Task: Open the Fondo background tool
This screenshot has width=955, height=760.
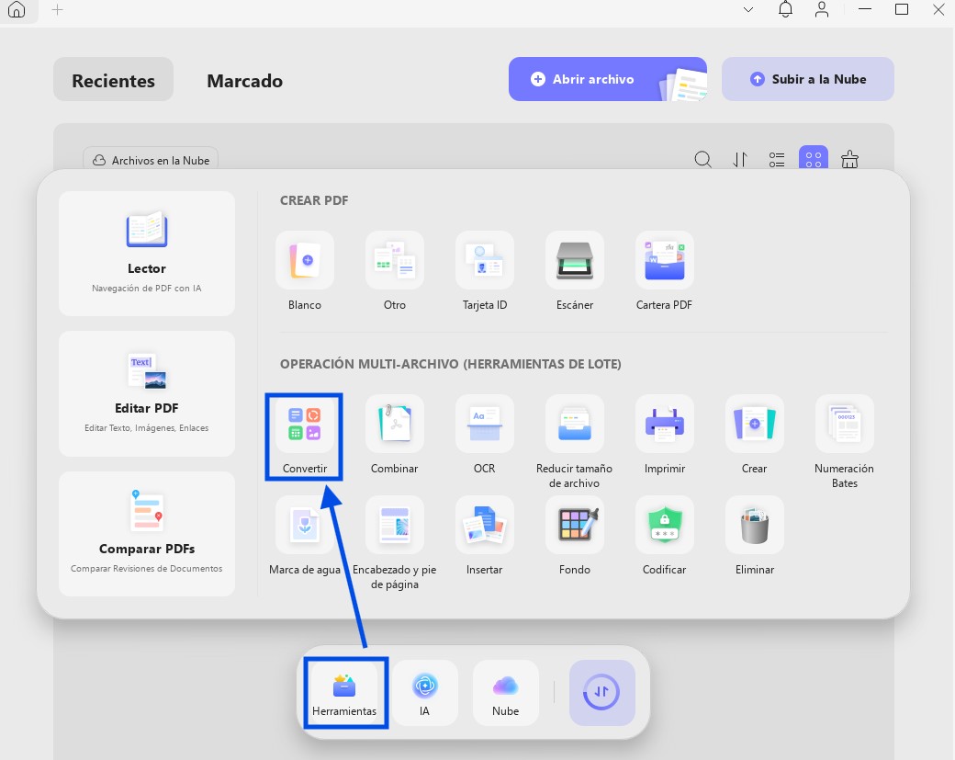Action: pos(574,526)
